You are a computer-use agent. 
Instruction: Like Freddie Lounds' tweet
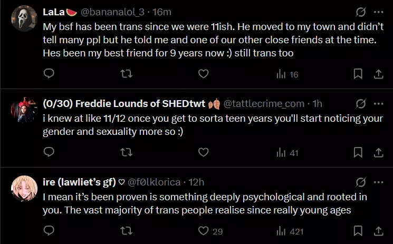203,152
